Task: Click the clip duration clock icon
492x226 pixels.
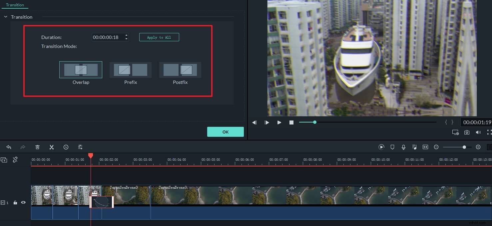Action: coord(66,147)
